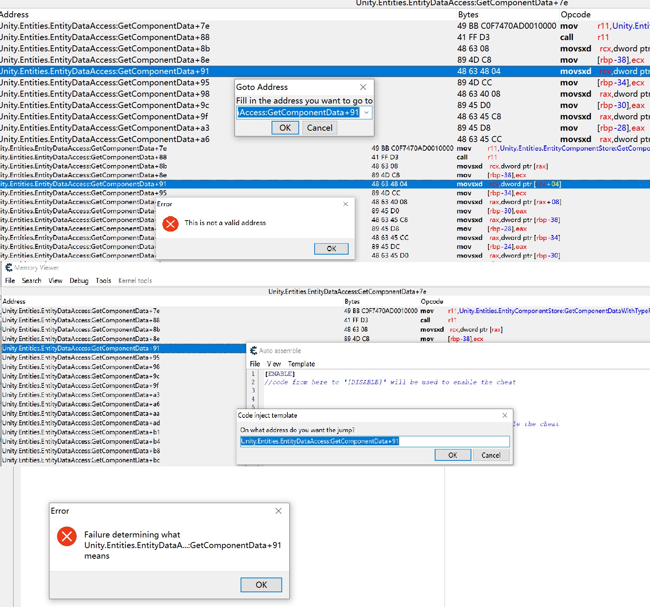
Task: Select the GetComponentData+bc row in disassembler
Action: [x=81, y=460]
